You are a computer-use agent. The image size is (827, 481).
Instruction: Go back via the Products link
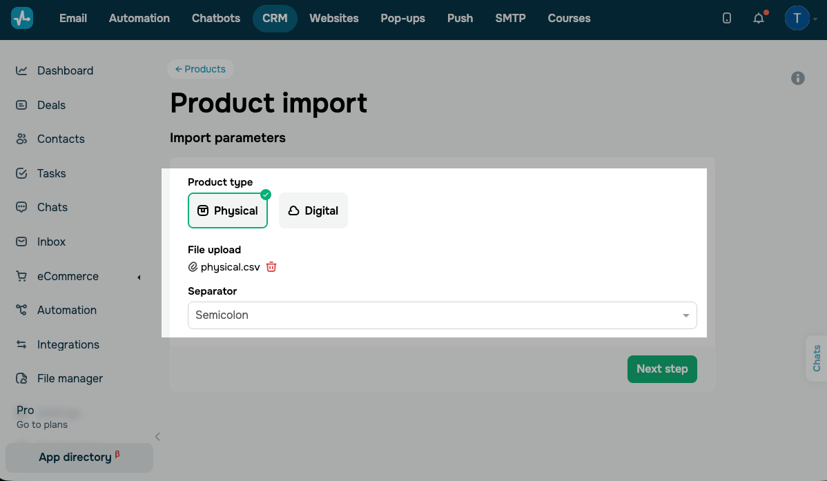pyautogui.click(x=200, y=69)
